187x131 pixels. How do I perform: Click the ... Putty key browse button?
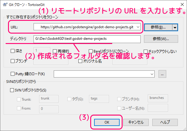[162, 74]
